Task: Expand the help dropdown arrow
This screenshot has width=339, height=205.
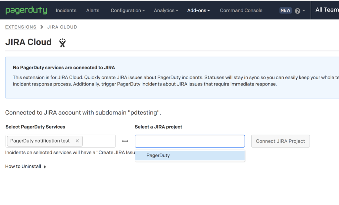Action: 304,11
